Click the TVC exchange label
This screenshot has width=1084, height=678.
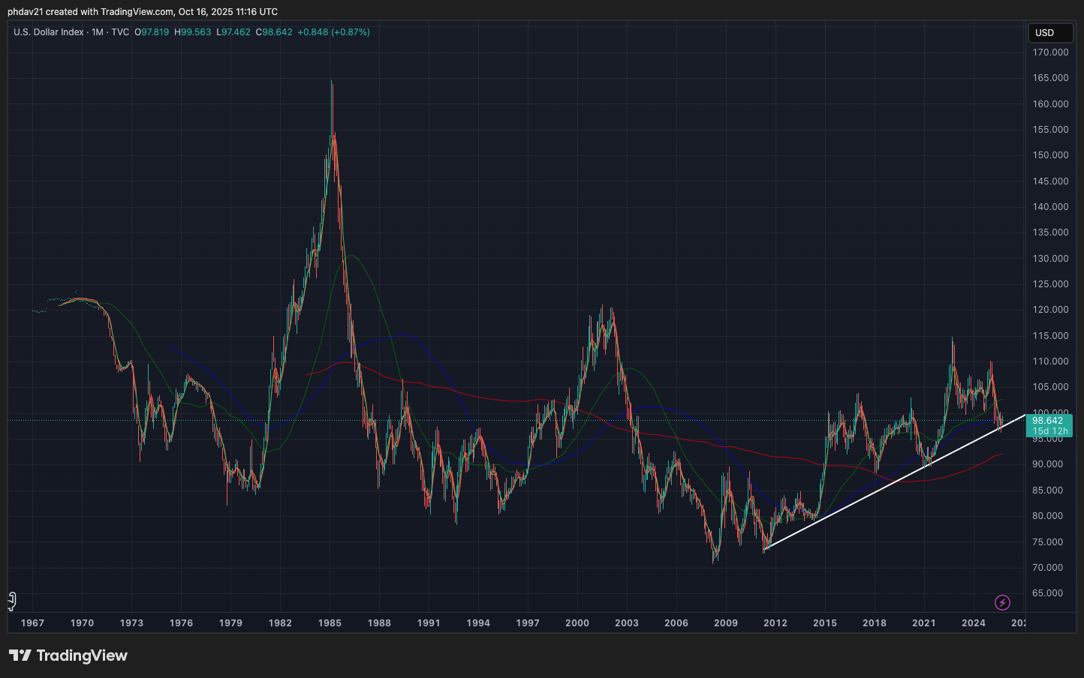pos(120,32)
